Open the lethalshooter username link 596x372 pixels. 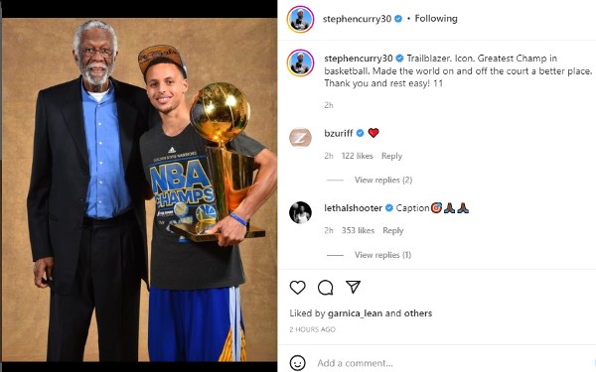point(353,208)
